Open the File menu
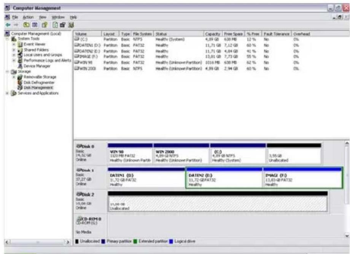 (15, 17)
